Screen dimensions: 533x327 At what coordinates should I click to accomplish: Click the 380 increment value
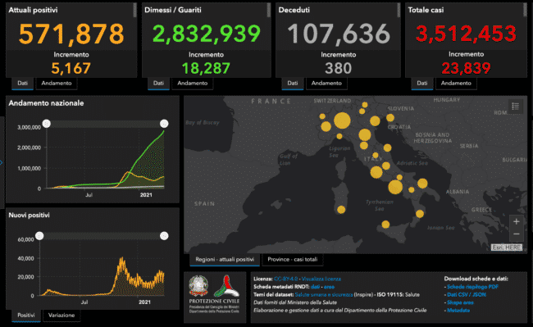click(x=338, y=68)
